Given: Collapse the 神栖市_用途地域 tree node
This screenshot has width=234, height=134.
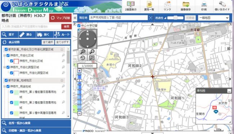Looking at the screenshot, I should [5, 86].
